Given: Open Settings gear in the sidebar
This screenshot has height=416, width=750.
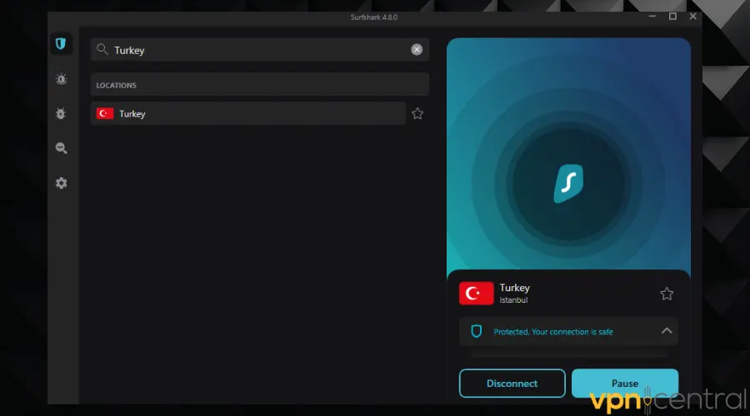Looking at the screenshot, I should pyautogui.click(x=61, y=183).
